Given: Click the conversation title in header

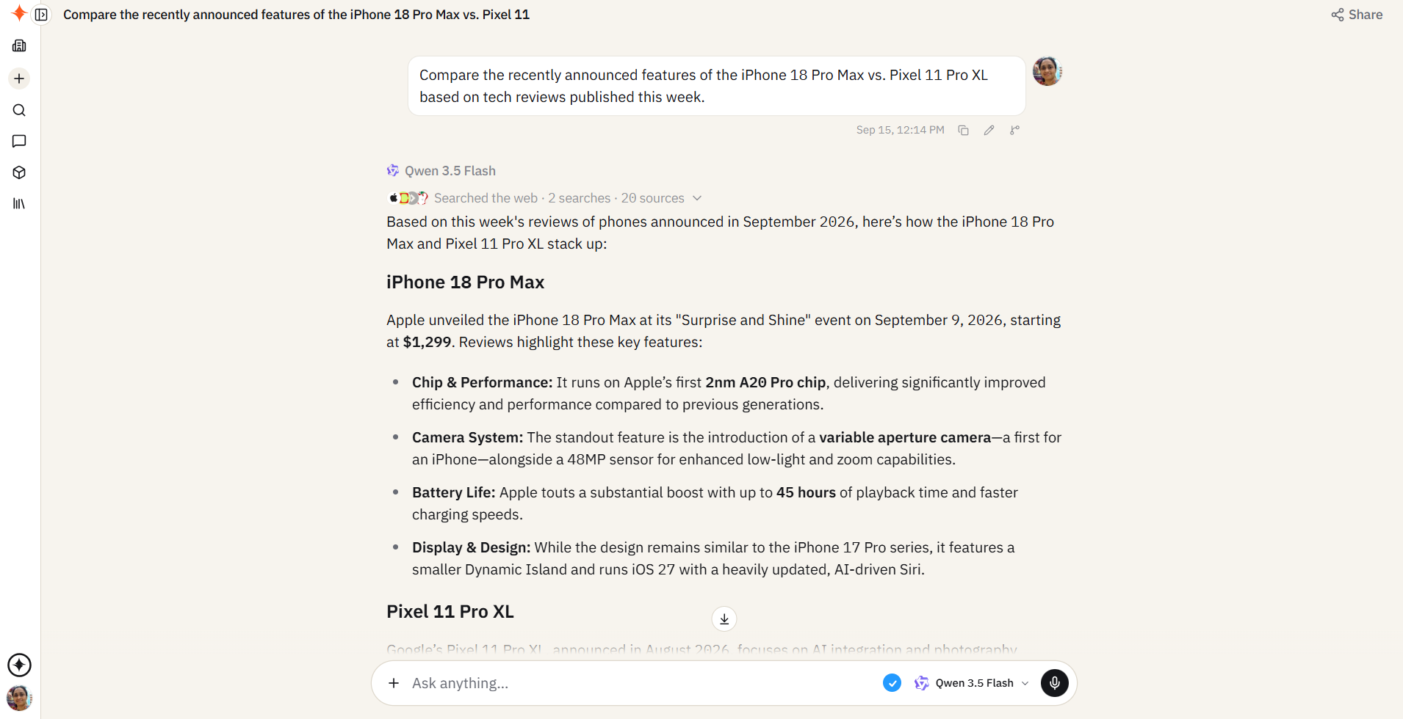Looking at the screenshot, I should (x=296, y=15).
